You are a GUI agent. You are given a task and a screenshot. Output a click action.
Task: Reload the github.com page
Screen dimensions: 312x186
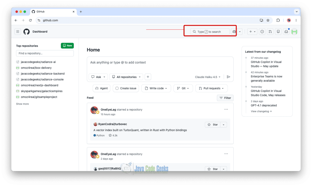click(30, 20)
